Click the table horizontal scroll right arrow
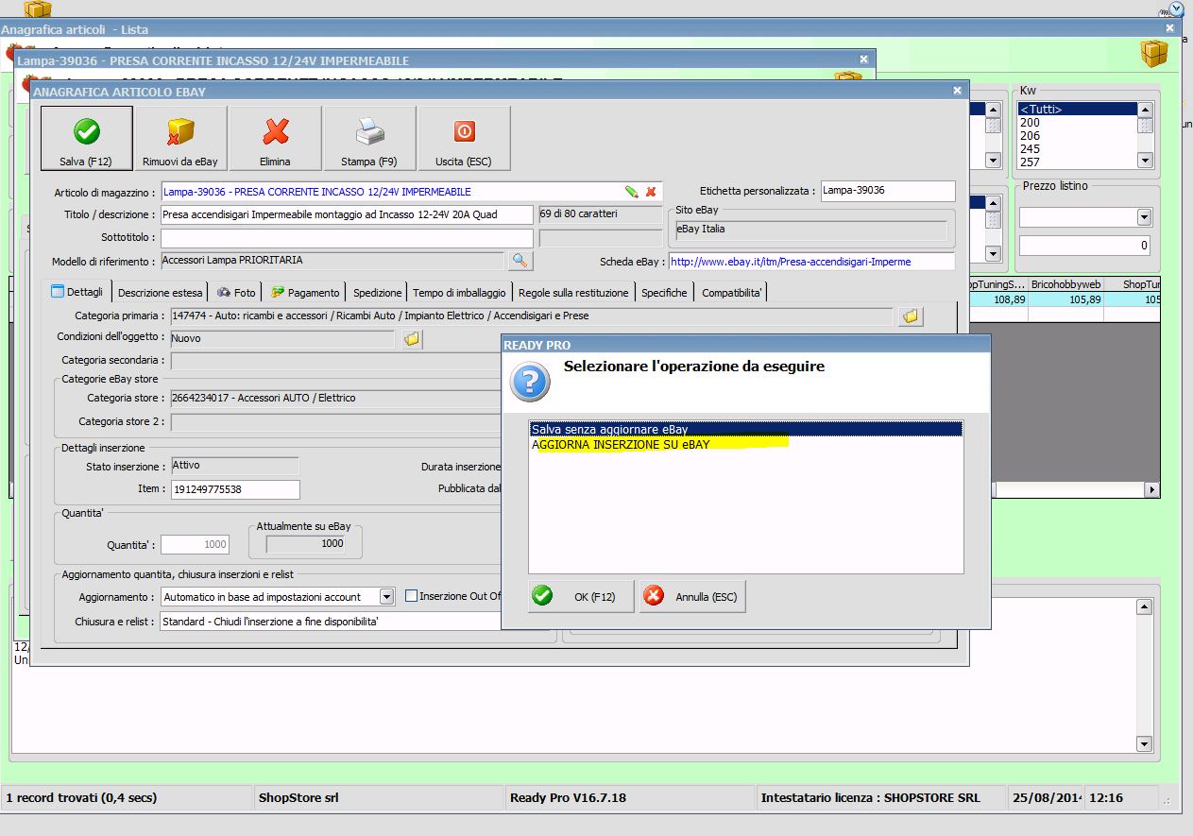Image resolution: width=1193 pixels, height=836 pixels. point(1151,490)
